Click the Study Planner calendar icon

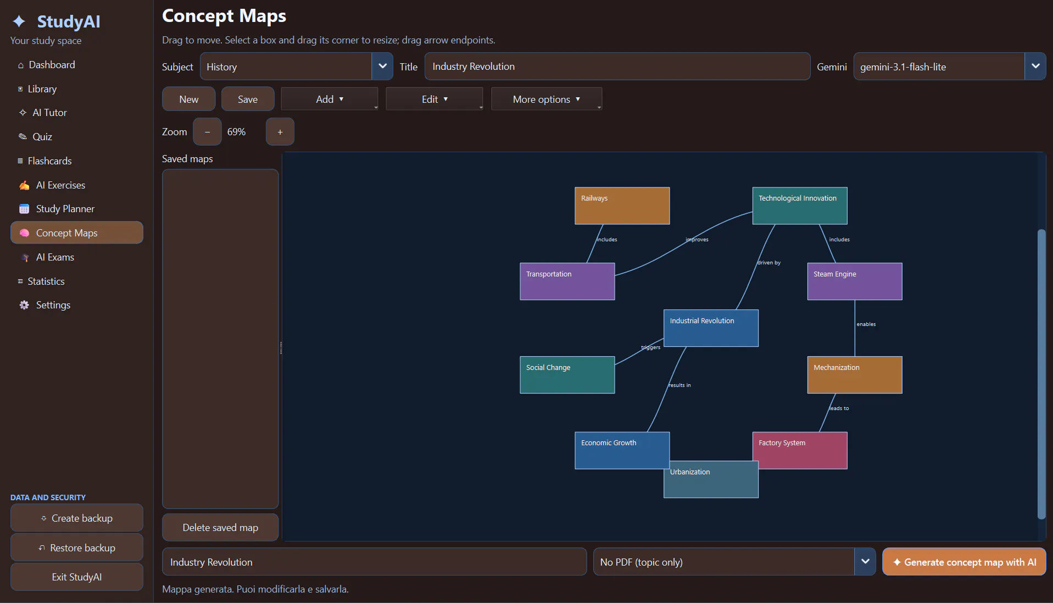pyautogui.click(x=24, y=209)
